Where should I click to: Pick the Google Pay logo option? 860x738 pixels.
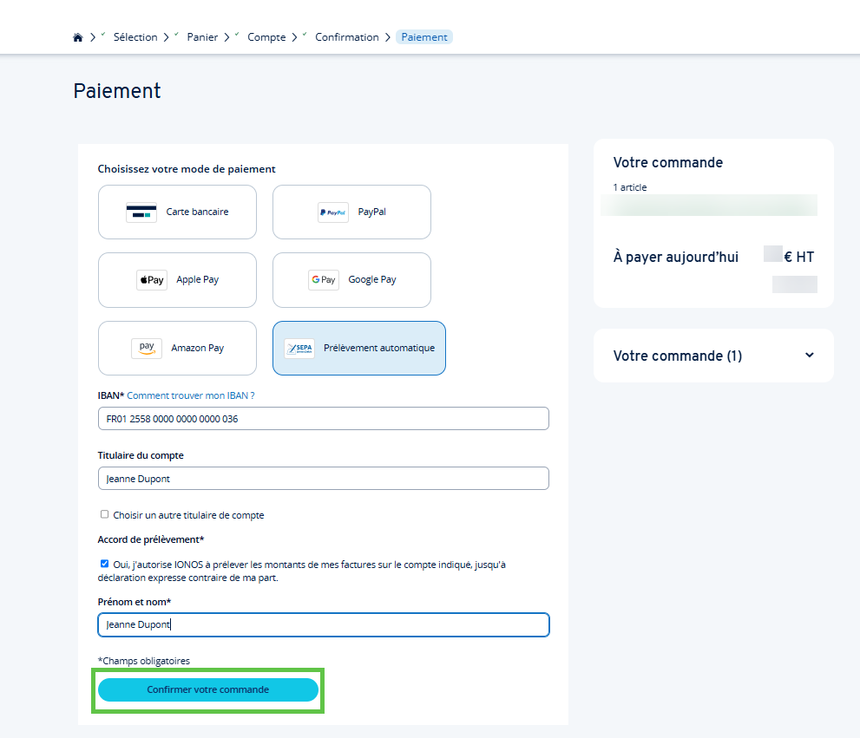coord(324,280)
